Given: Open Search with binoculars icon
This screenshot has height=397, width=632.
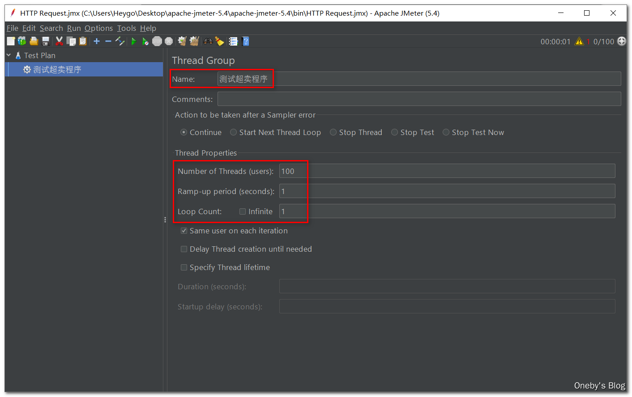Looking at the screenshot, I should 208,41.
